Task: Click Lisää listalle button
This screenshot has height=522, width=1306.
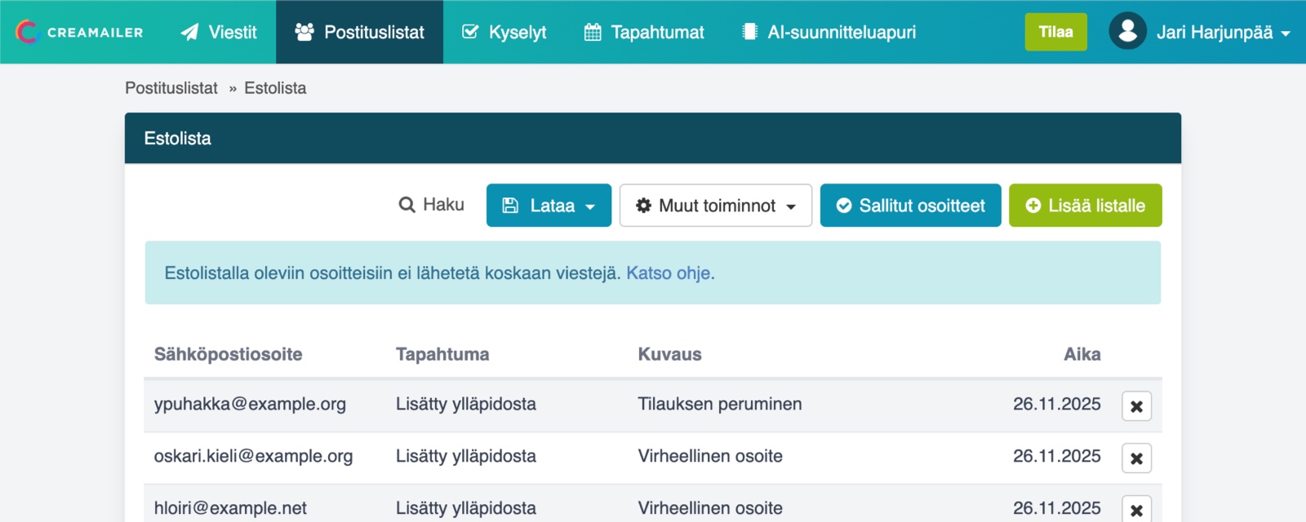Action: [1085, 206]
